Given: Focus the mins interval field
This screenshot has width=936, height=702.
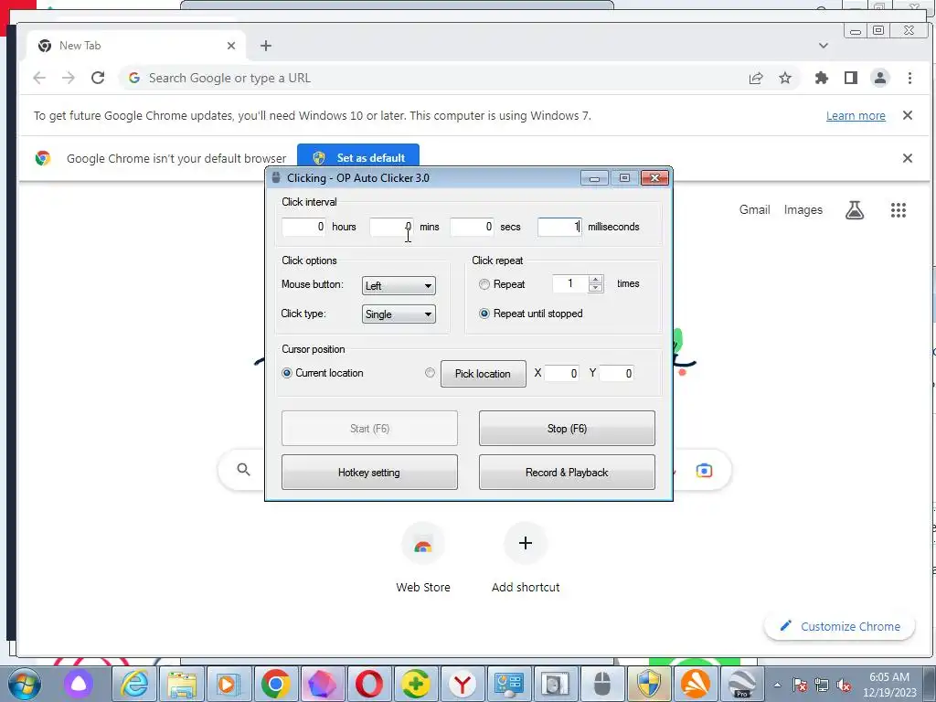Looking at the screenshot, I should click(x=391, y=227).
